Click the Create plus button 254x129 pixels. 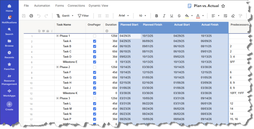[9, 104]
